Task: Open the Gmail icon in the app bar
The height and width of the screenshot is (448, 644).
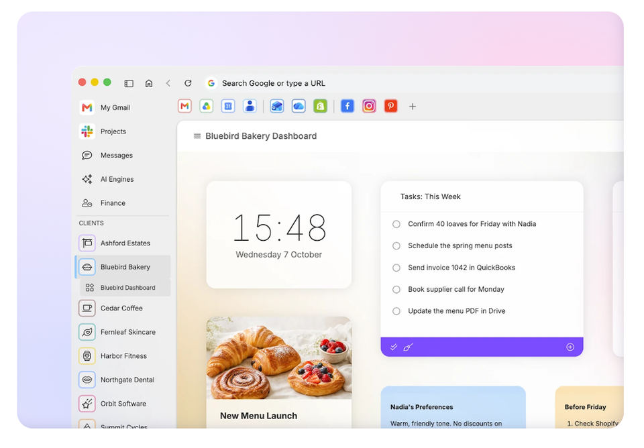Action: tap(185, 107)
